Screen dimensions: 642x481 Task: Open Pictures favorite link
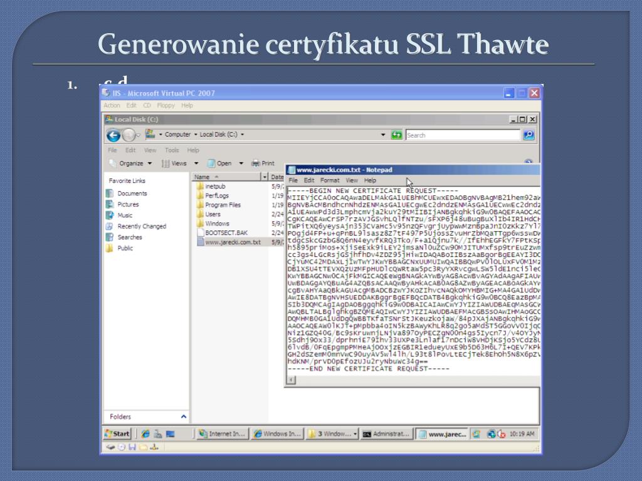pos(122,204)
